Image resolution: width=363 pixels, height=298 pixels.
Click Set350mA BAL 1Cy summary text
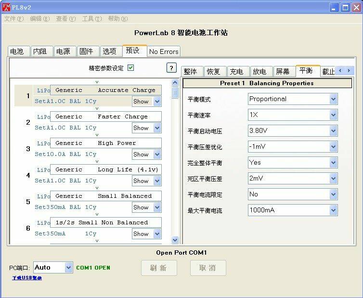tap(65, 207)
